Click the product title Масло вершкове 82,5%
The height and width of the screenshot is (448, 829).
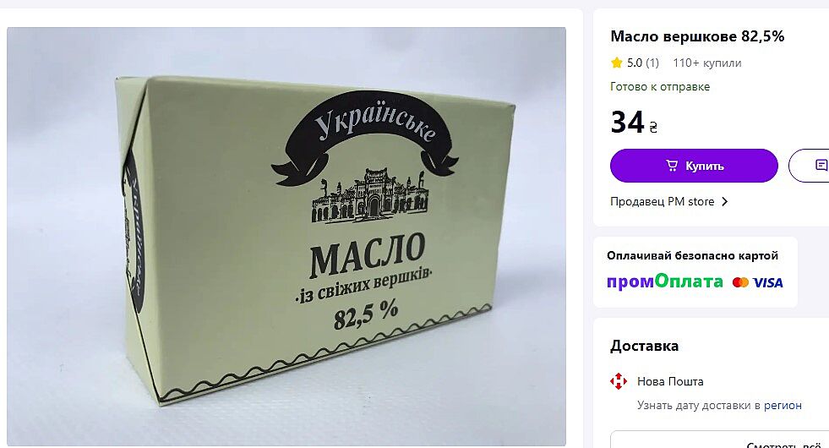click(697, 36)
